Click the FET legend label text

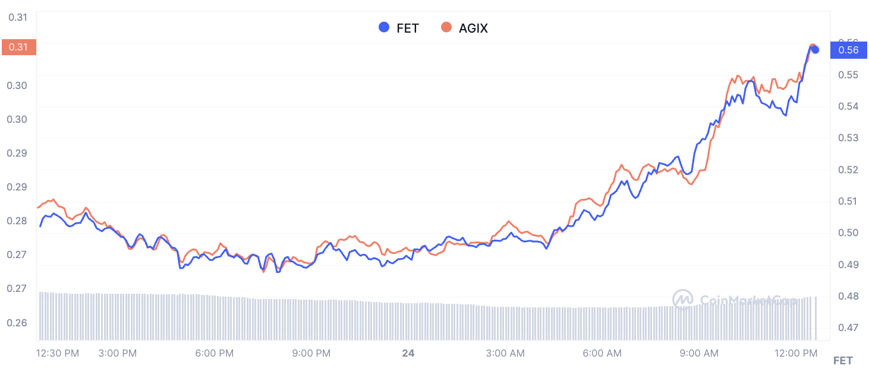pyautogui.click(x=408, y=28)
